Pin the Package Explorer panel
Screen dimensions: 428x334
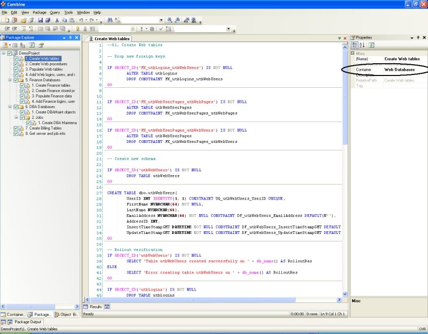pos(70,38)
